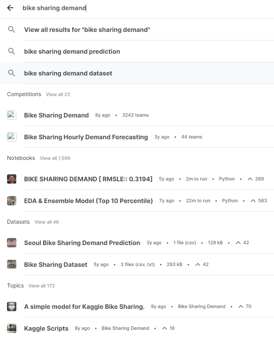Click the Bike Sharing Demand competition thumbnail
Image resolution: width=274 pixels, height=338 pixels.
click(12, 115)
